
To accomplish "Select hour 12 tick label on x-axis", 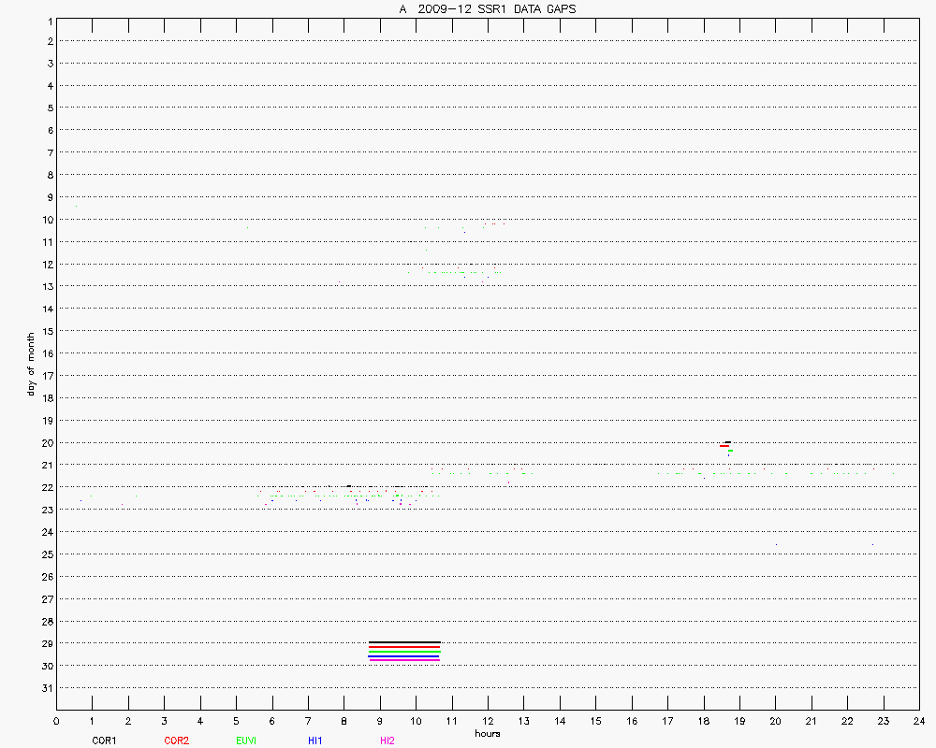I will [x=488, y=721].
